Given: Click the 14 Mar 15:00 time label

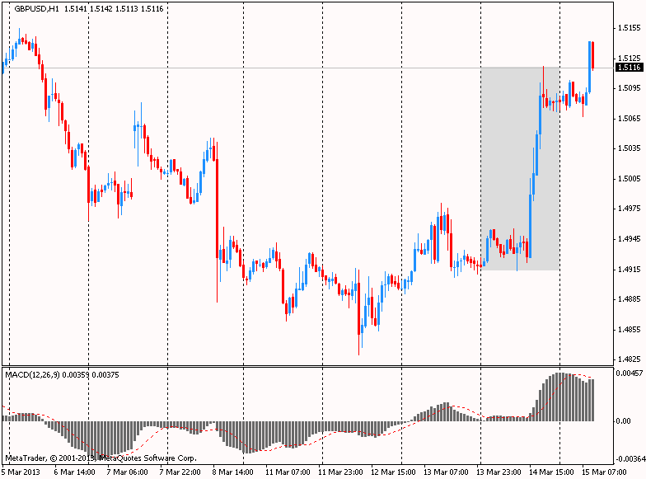Looking at the screenshot, I should point(551,472).
